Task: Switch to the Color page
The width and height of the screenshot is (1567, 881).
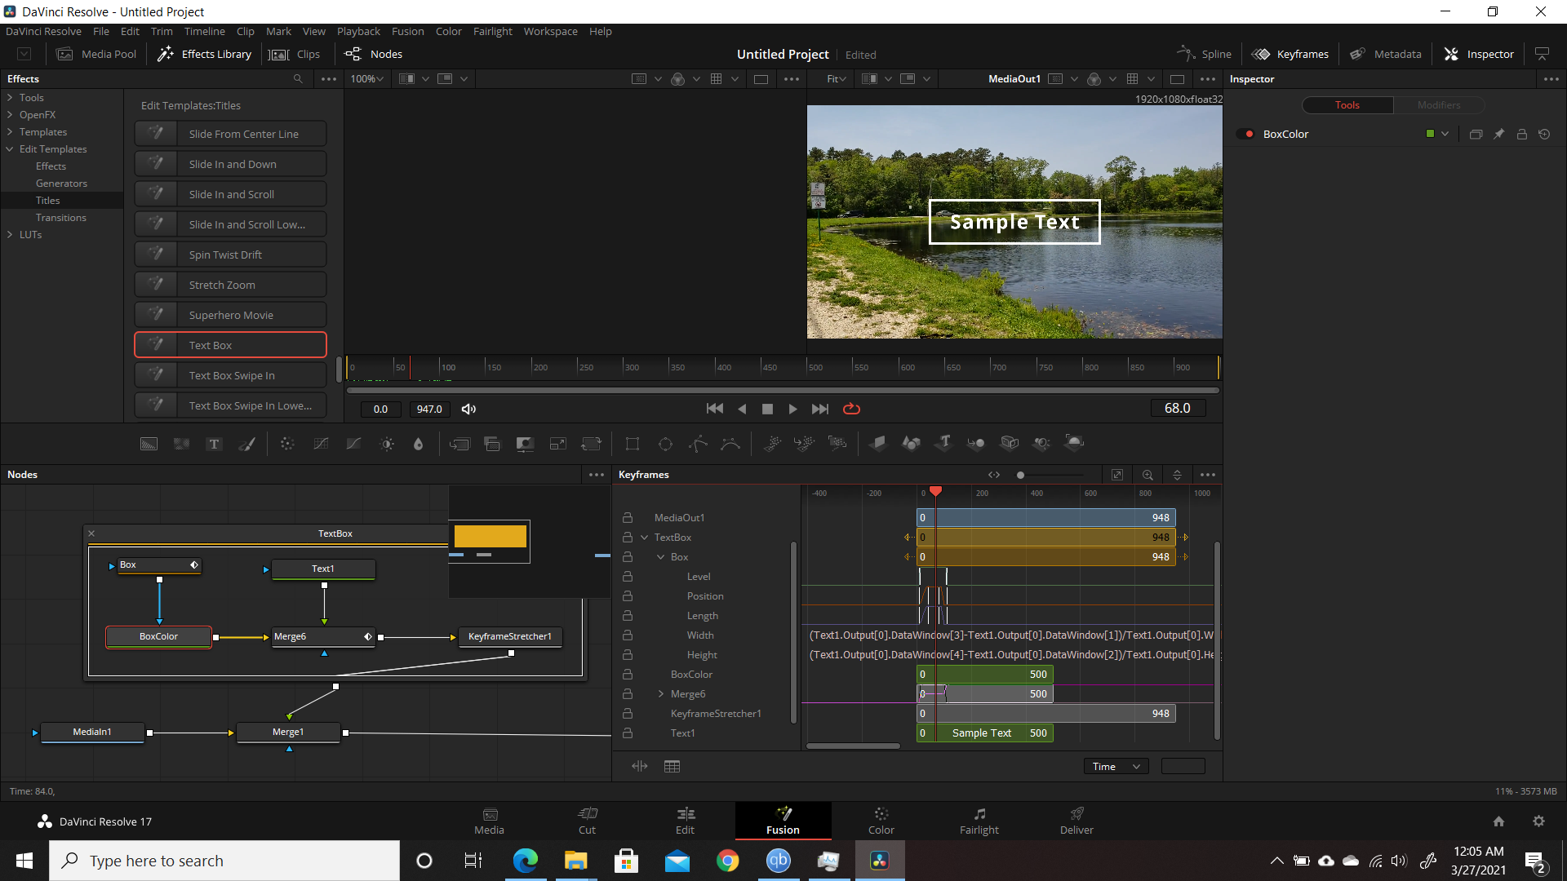Action: (881, 821)
